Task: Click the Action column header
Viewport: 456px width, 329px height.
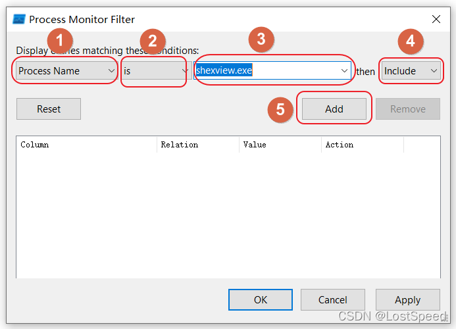Action: [363, 145]
